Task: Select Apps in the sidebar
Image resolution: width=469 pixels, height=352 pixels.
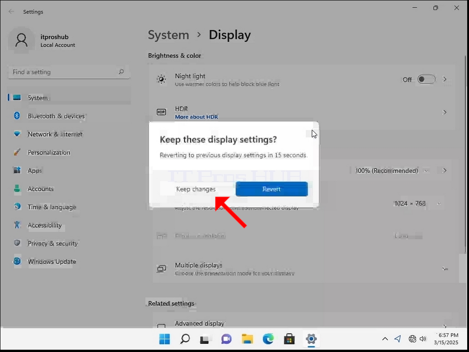Action: 69,170
